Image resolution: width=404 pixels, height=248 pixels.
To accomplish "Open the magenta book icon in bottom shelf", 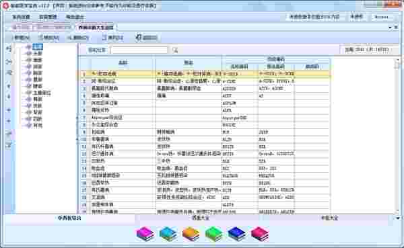I will tap(145, 234).
